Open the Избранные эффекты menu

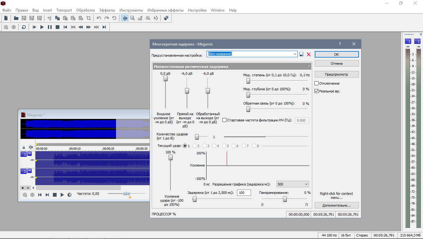pyautogui.click(x=165, y=10)
